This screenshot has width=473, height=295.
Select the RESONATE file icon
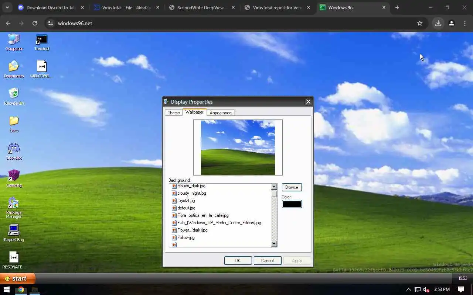[14, 260]
